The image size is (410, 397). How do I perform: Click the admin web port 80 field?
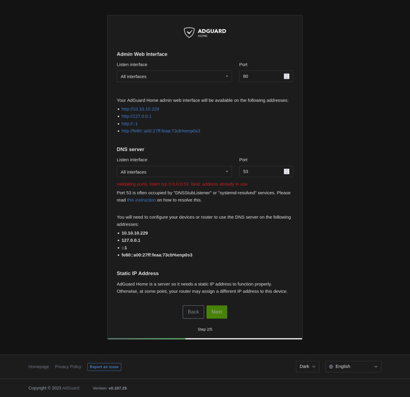point(262,77)
